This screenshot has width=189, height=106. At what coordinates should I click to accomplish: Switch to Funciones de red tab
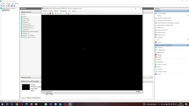pyautogui.click(x=36, y=98)
